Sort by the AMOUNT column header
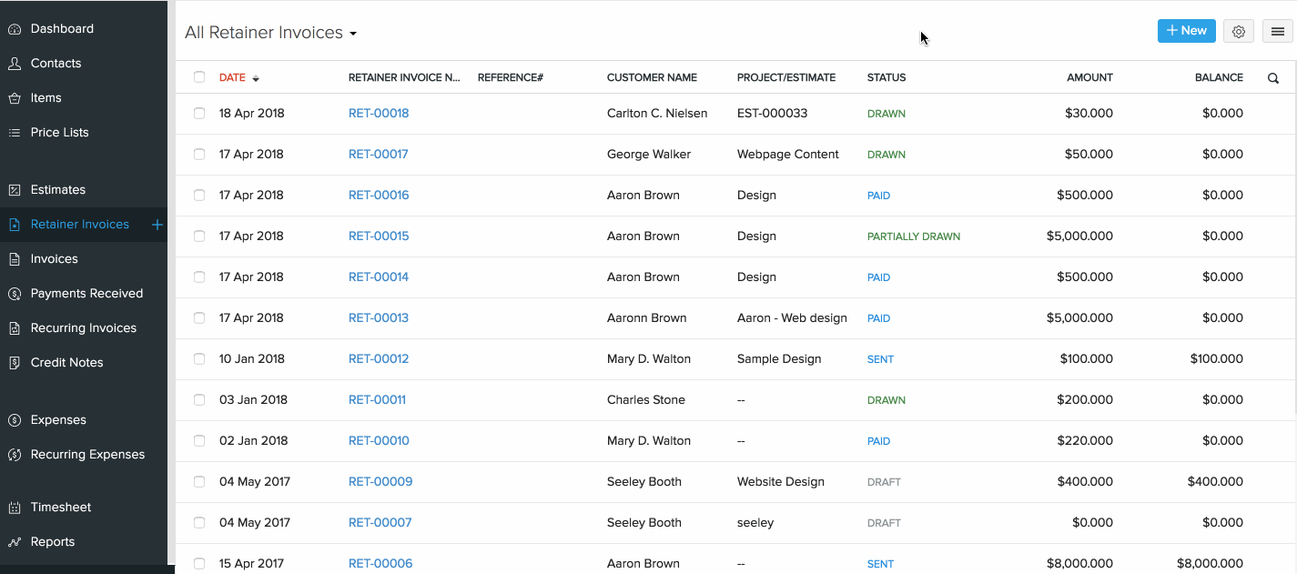The image size is (1297, 574). click(1089, 78)
